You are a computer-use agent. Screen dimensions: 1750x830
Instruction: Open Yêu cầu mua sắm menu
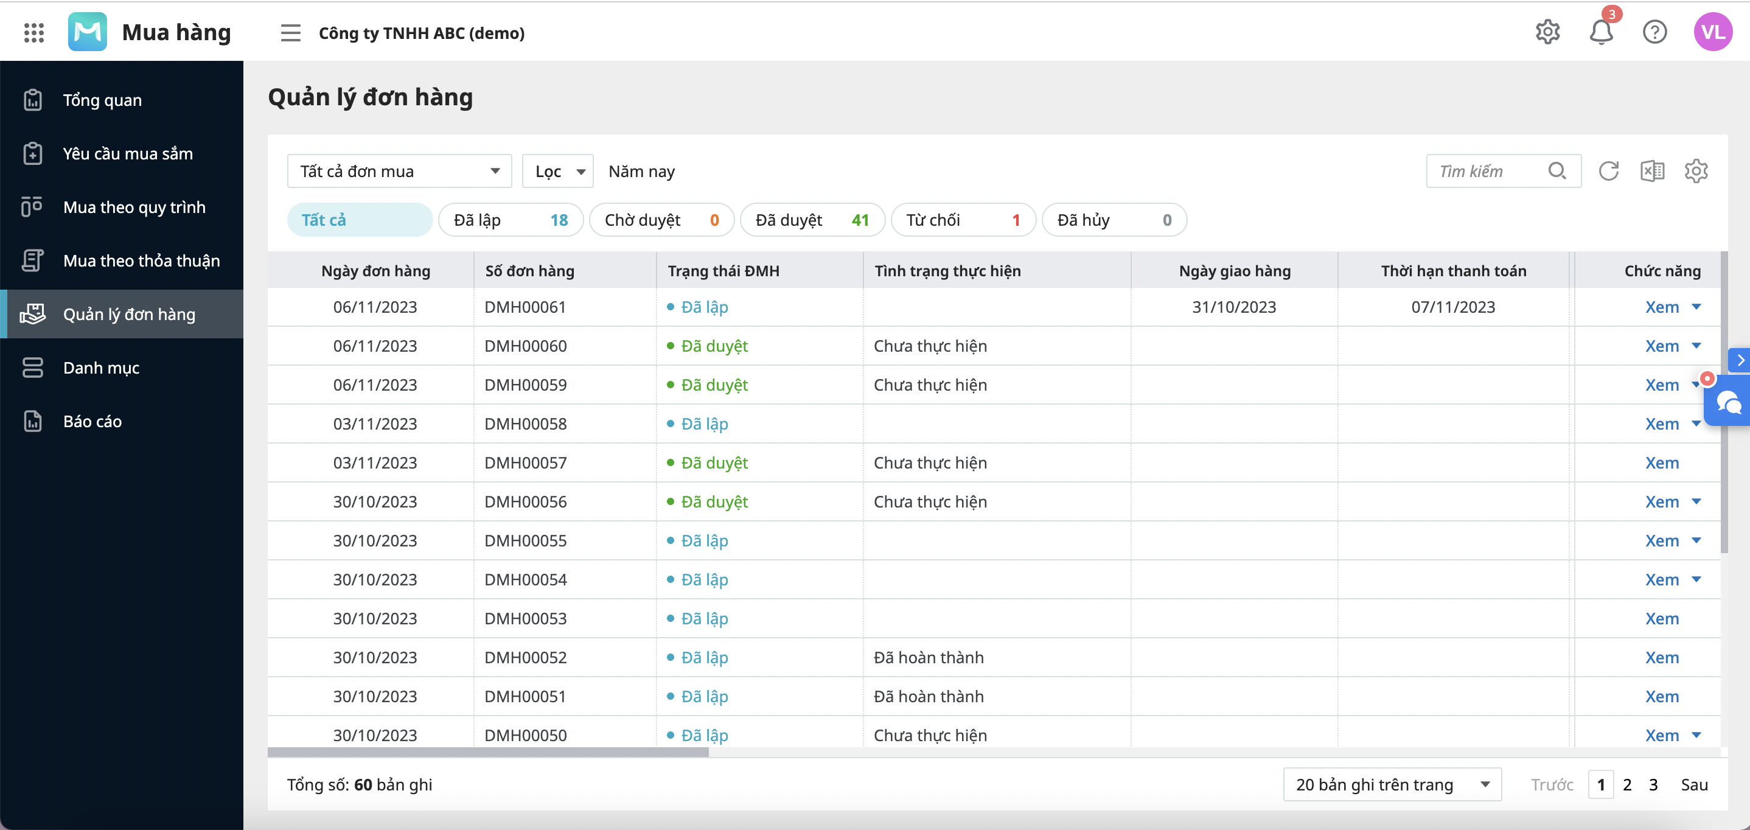click(122, 153)
